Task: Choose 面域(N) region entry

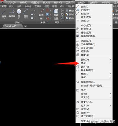Action: [94, 109]
